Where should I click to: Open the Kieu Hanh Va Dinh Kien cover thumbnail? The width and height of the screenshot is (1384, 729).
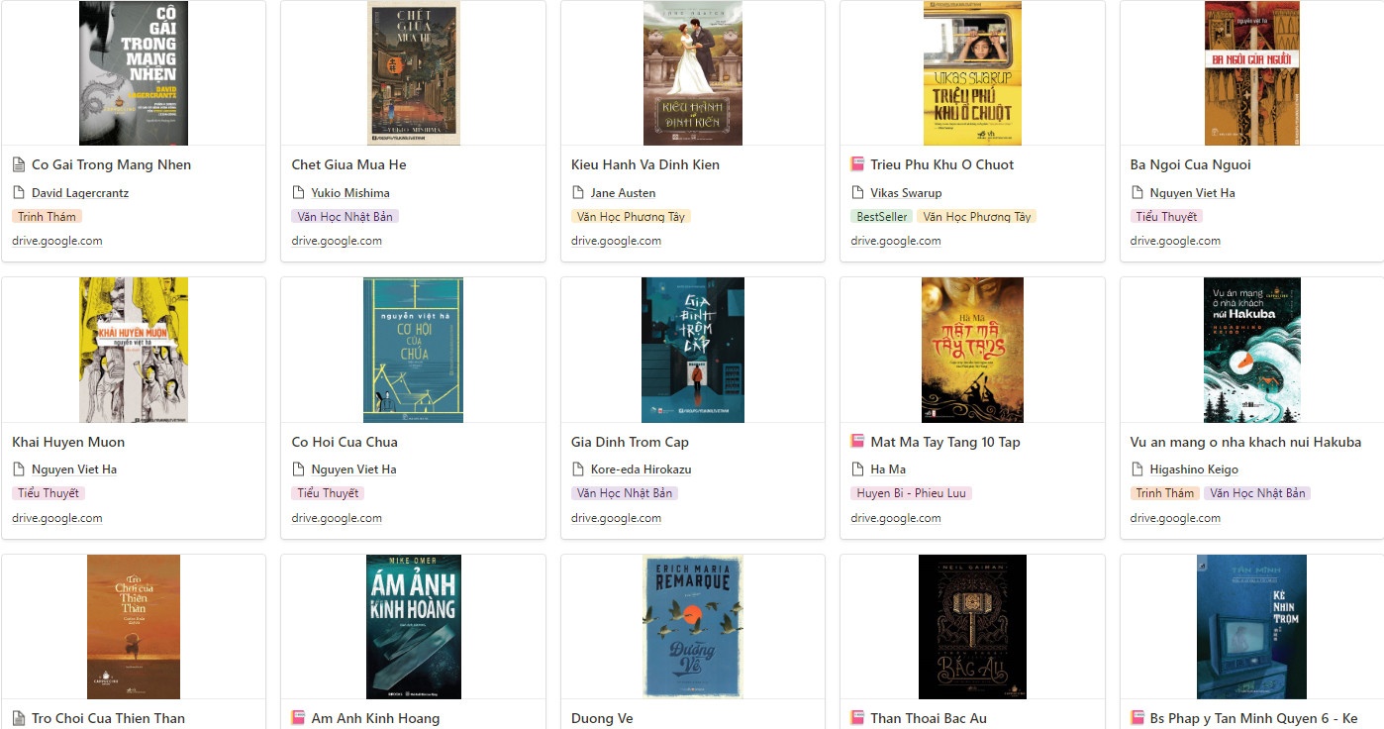(693, 73)
